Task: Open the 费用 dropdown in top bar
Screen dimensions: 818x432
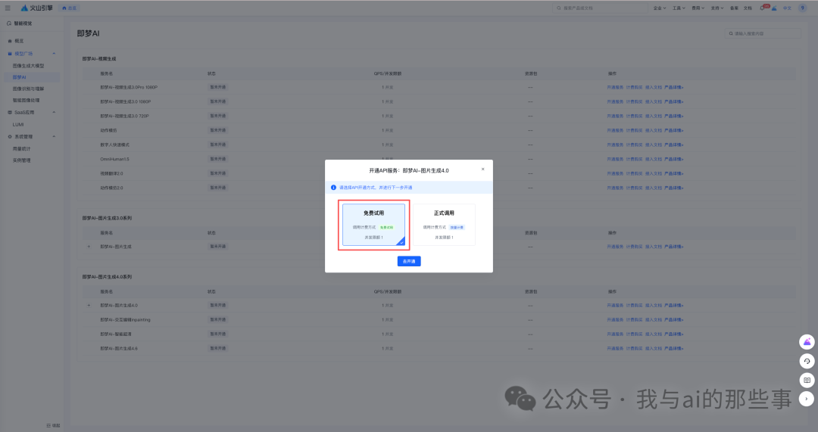Action: click(698, 8)
